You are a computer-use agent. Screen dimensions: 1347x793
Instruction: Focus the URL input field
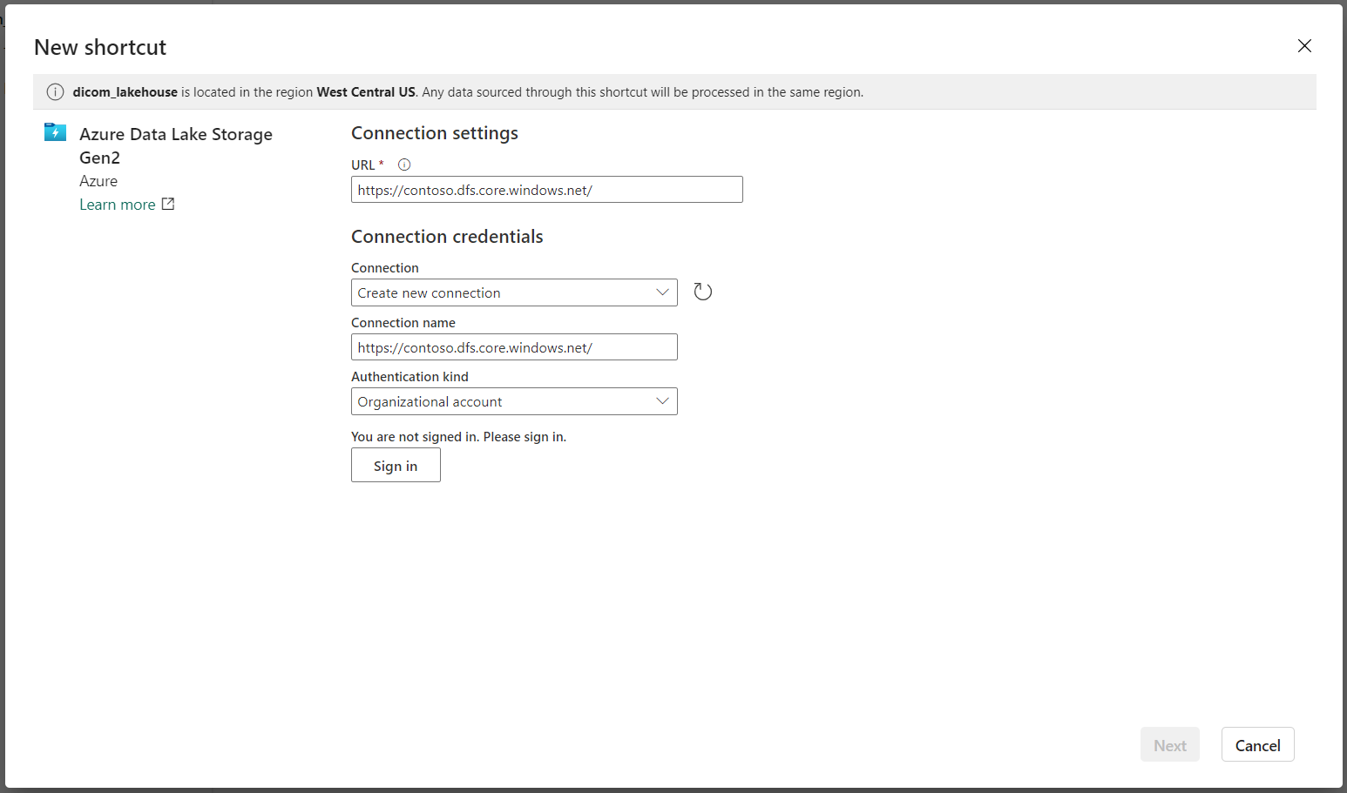546,190
